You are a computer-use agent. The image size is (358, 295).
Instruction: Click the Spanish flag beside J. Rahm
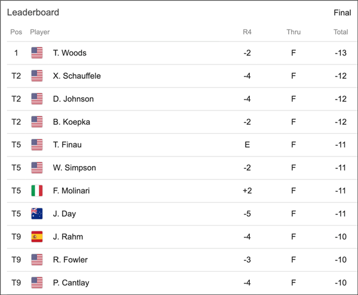coord(37,236)
